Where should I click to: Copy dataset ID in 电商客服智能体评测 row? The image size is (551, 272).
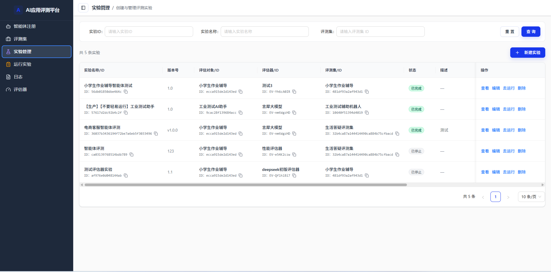pyautogui.click(x=397, y=134)
